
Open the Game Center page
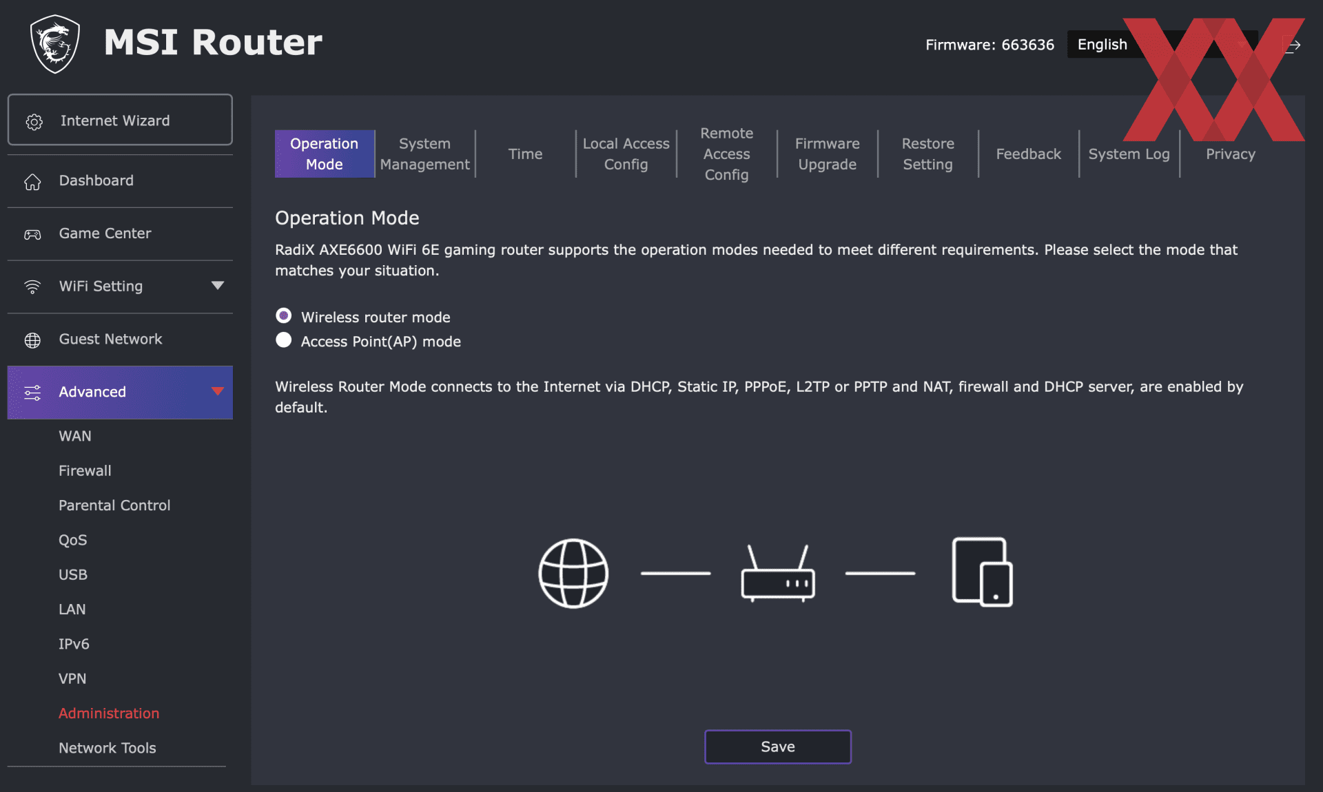pyautogui.click(x=120, y=233)
